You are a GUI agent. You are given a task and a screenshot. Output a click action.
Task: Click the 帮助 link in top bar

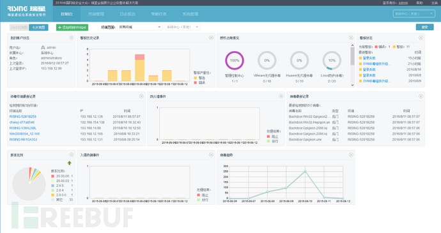420,3
